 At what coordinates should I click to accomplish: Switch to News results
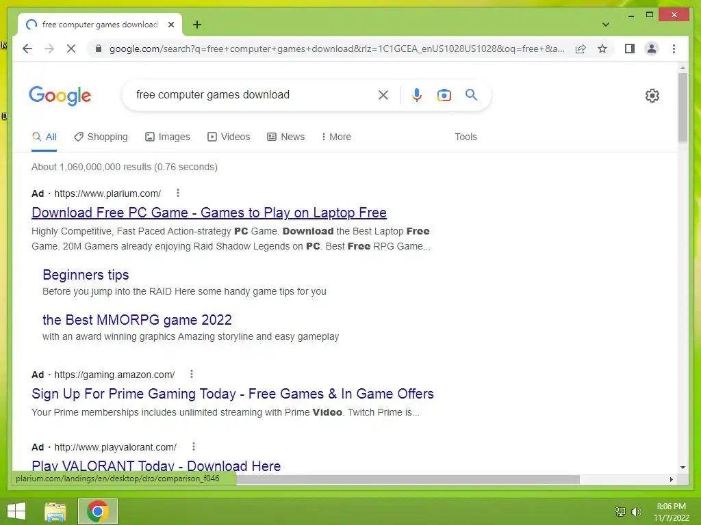tap(285, 137)
